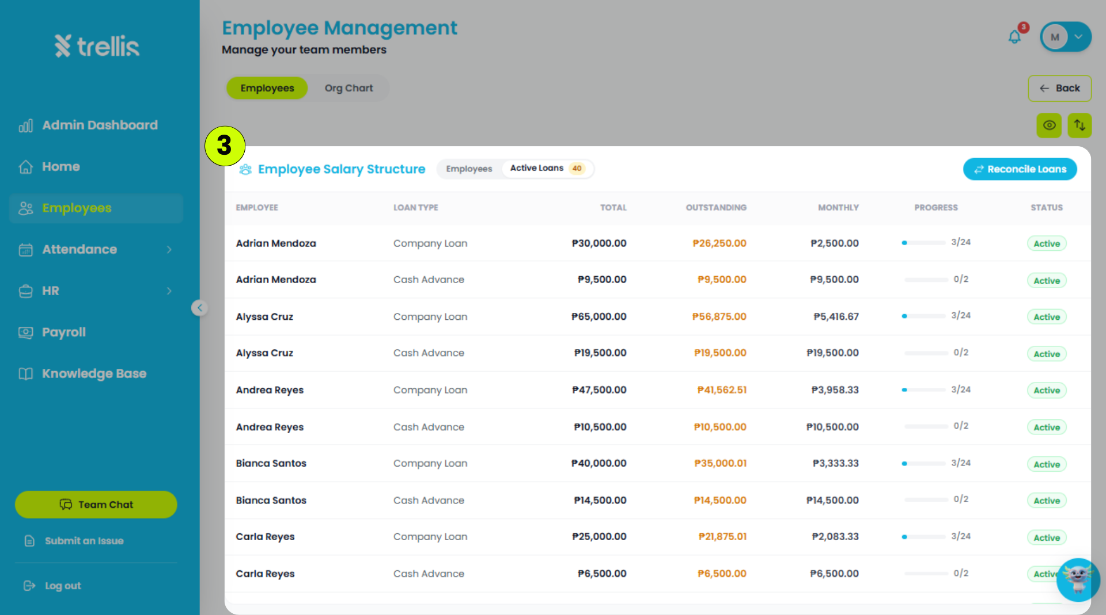The height and width of the screenshot is (615, 1106).
Task: Click the 40 badge on Active Loans
Action: (577, 169)
